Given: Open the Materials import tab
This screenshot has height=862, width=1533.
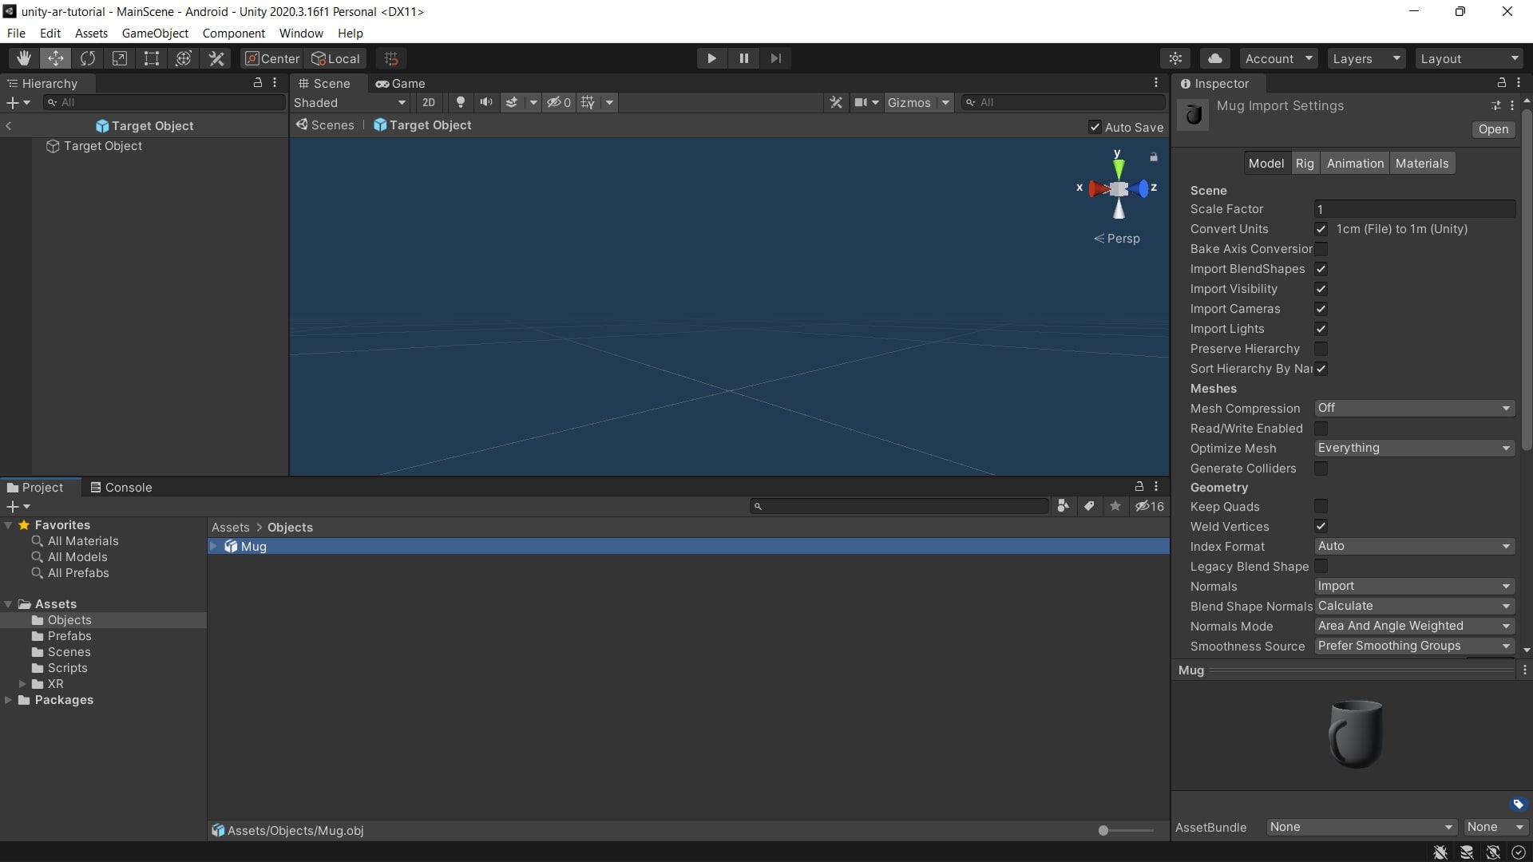Looking at the screenshot, I should pos(1422,163).
